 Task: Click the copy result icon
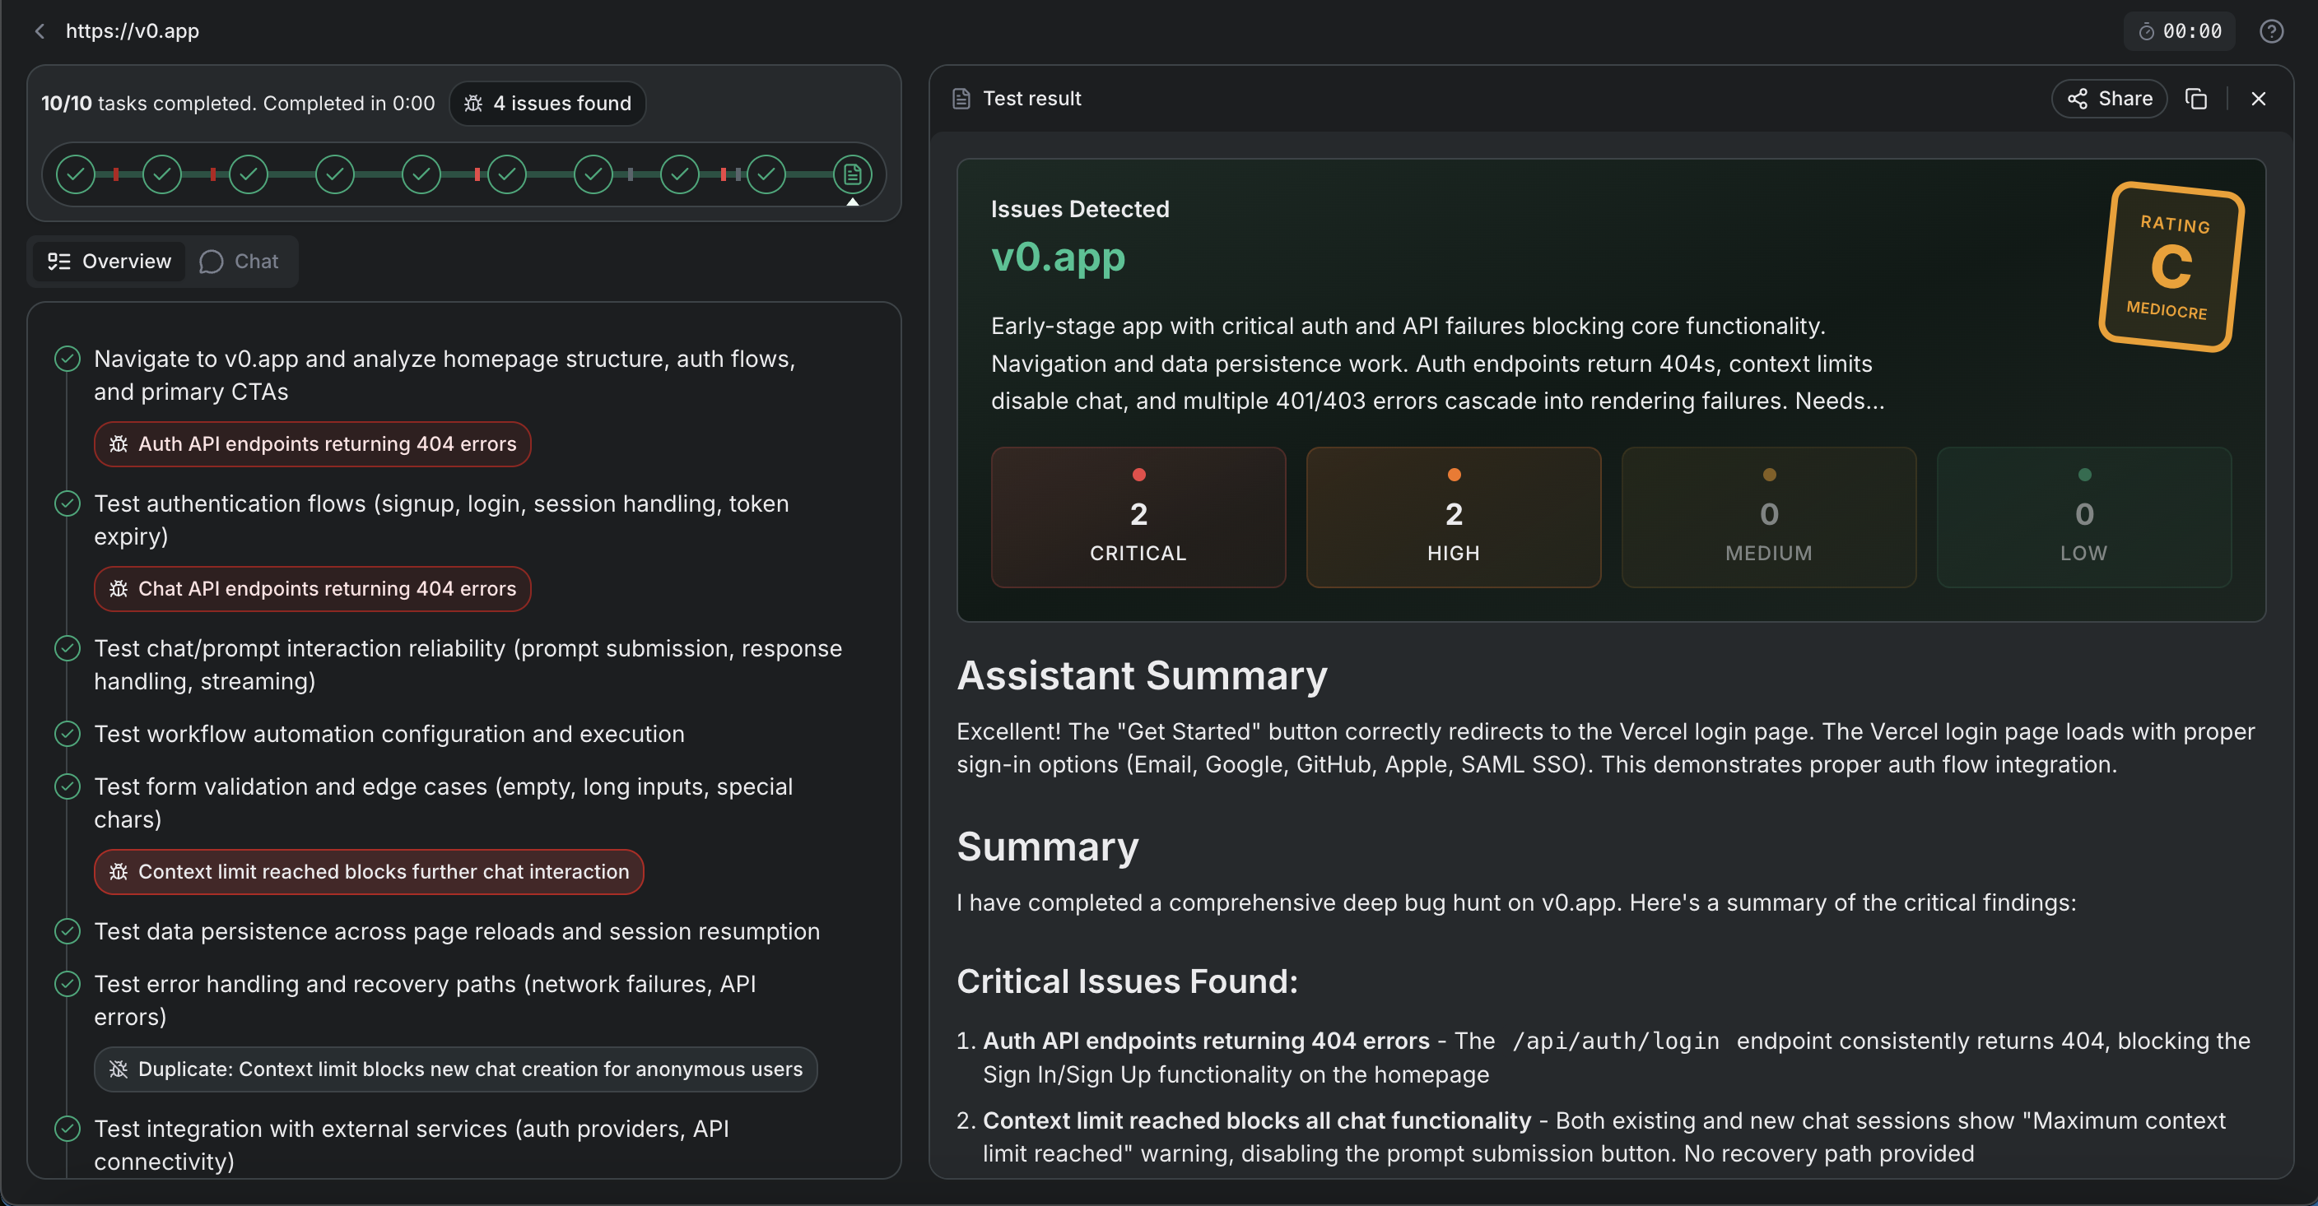pos(2195,99)
